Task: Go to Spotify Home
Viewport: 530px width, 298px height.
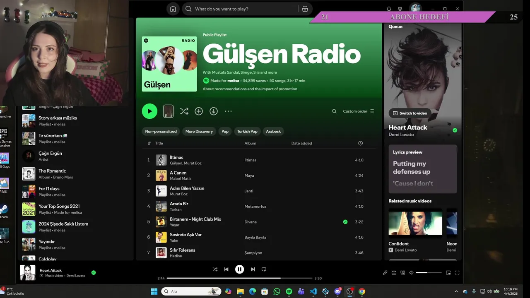Action: (x=173, y=9)
